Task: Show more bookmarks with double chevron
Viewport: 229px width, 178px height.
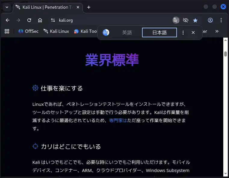Action: click(217, 31)
